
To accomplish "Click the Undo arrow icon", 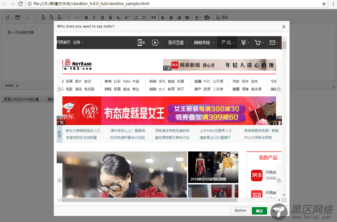I will (69, 17).
